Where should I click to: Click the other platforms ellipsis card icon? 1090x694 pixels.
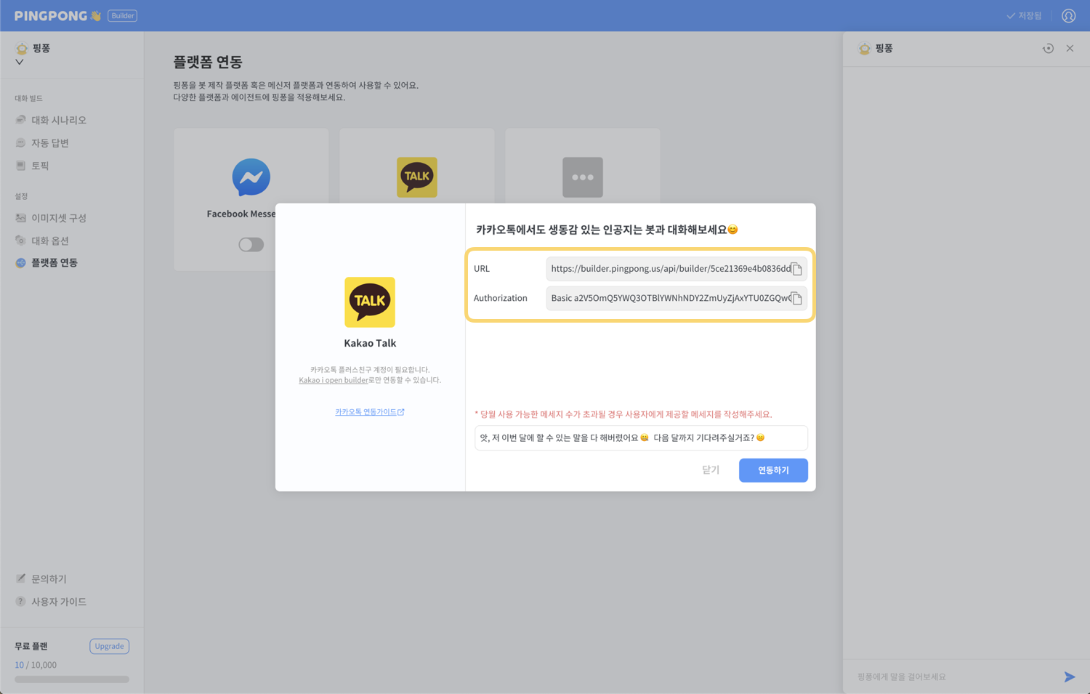point(583,177)
